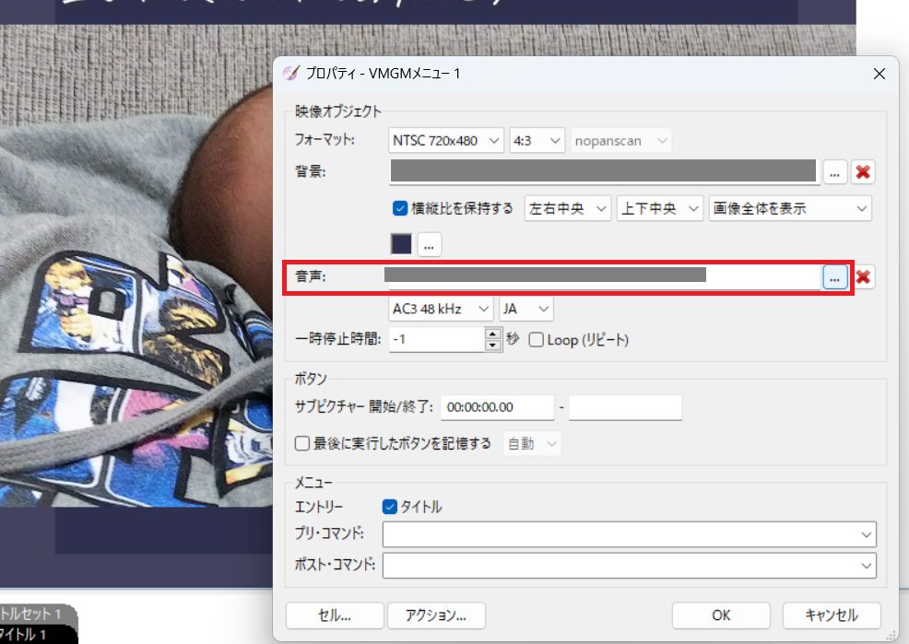Decrease 一時停止時間 with the down arrow
Image resolution: width=909 pixels, height=644 pixels.
click(x=493, y=345)
